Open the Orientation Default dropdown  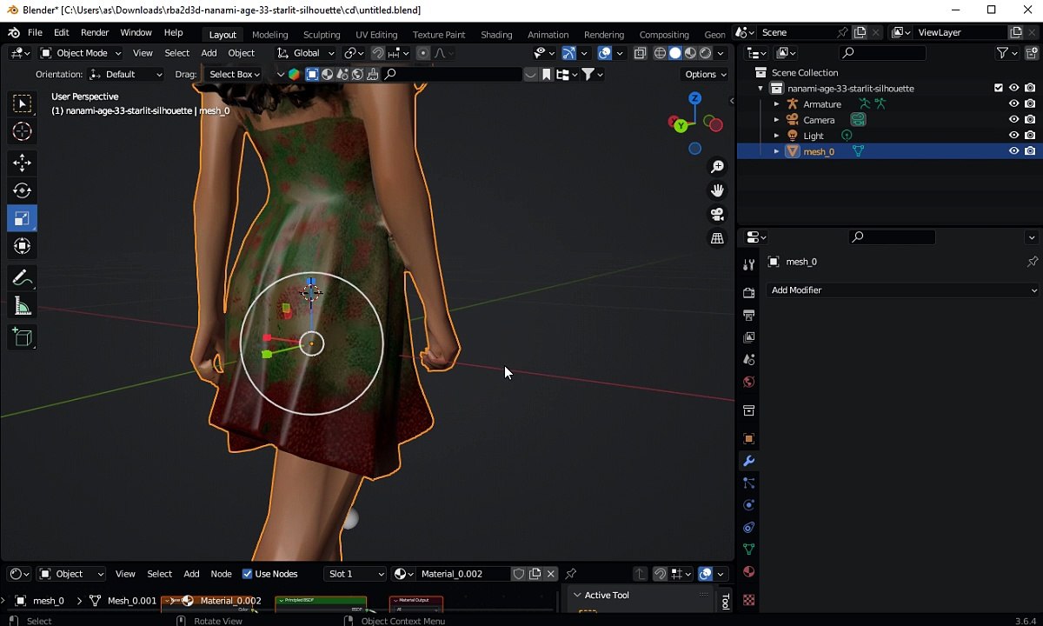tap(126, 75)
